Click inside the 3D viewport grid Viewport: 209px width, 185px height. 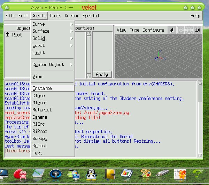158,56
